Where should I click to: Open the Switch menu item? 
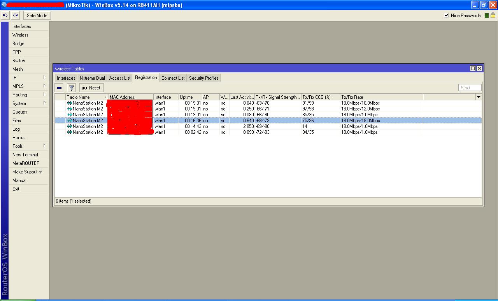[29, 61]
